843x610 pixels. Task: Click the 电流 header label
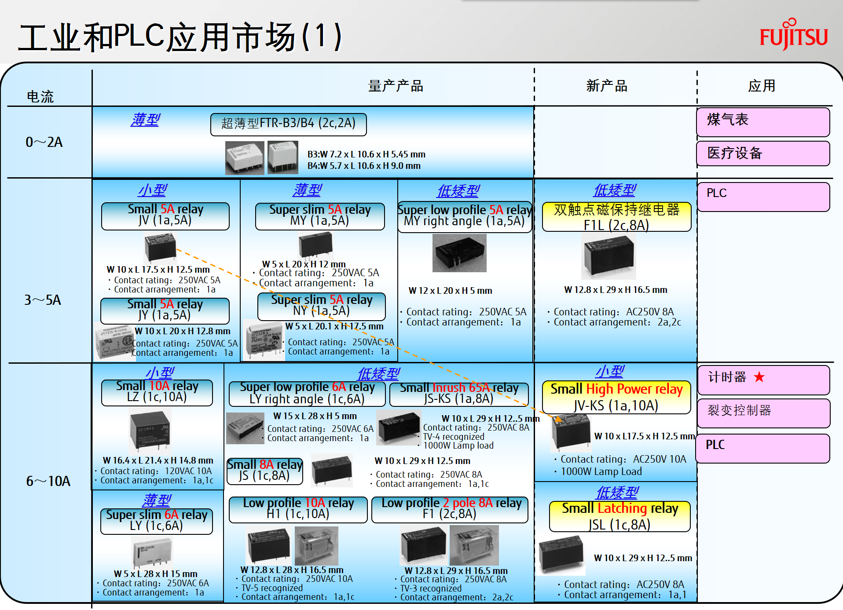(x=40, y=96)
